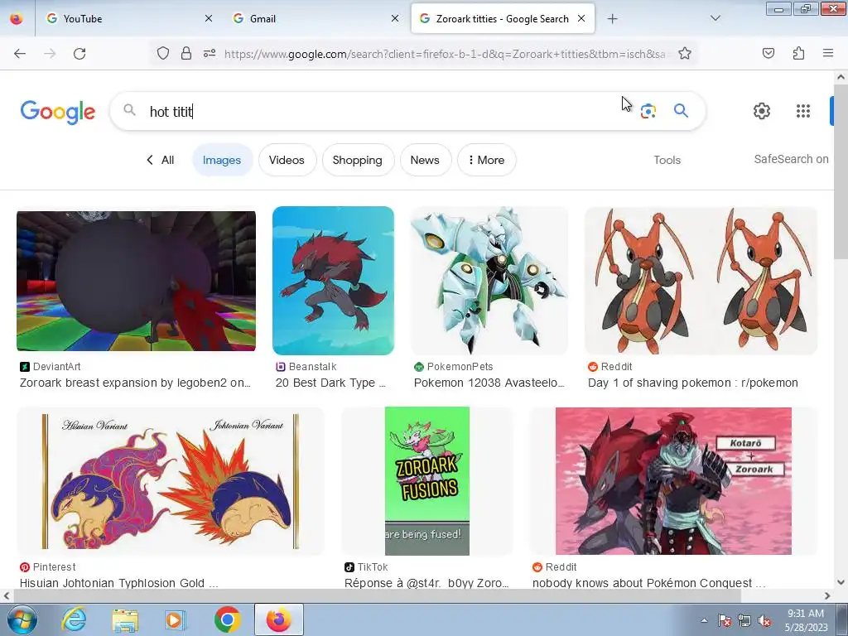This screenshot has height=636, width=848.
Task: Close the Gmail tab
Action: (395, 18)
